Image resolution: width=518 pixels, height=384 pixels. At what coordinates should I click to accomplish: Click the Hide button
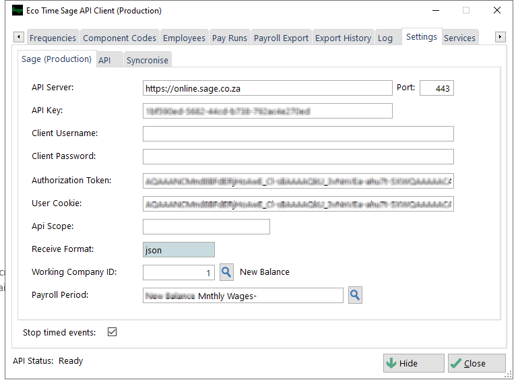(x=414, y=363)
